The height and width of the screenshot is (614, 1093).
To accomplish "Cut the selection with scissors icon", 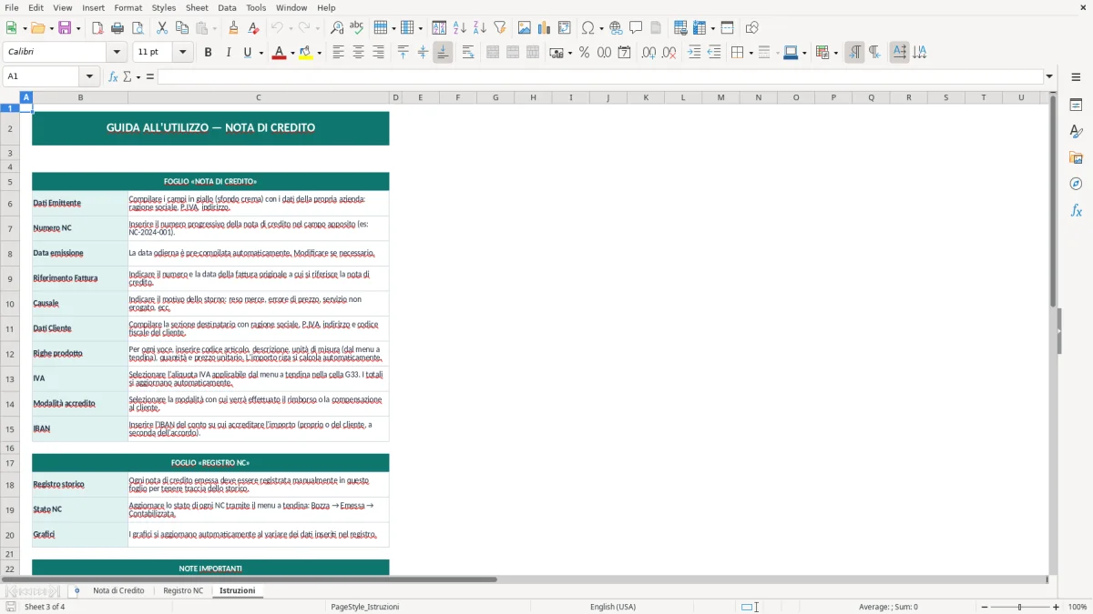I will coord(162,28).
